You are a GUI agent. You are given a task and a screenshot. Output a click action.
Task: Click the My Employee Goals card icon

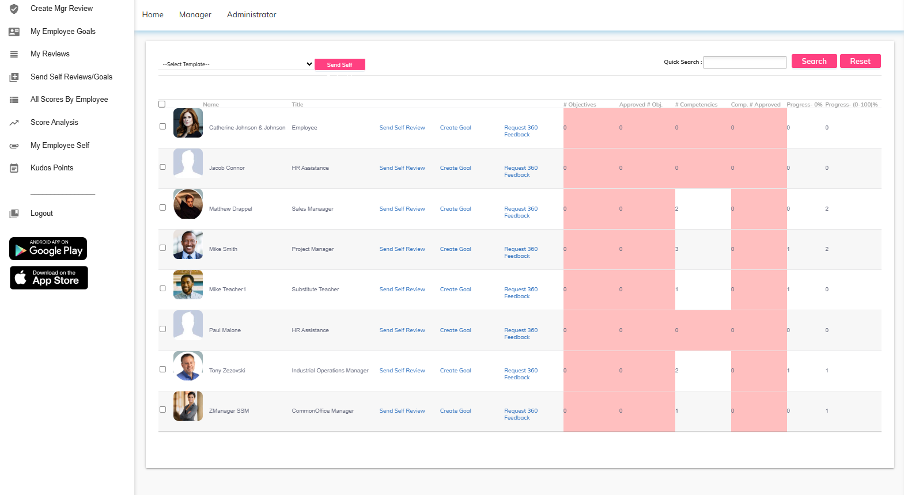click(14, 32)
